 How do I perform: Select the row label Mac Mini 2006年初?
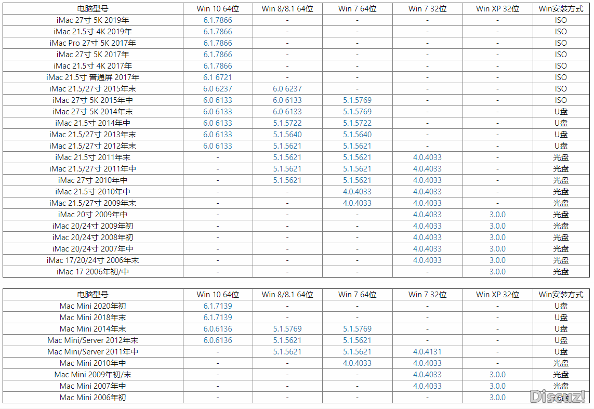coord(93,397)
